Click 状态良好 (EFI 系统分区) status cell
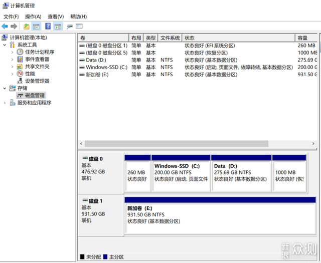 click(x=210, y=46)
